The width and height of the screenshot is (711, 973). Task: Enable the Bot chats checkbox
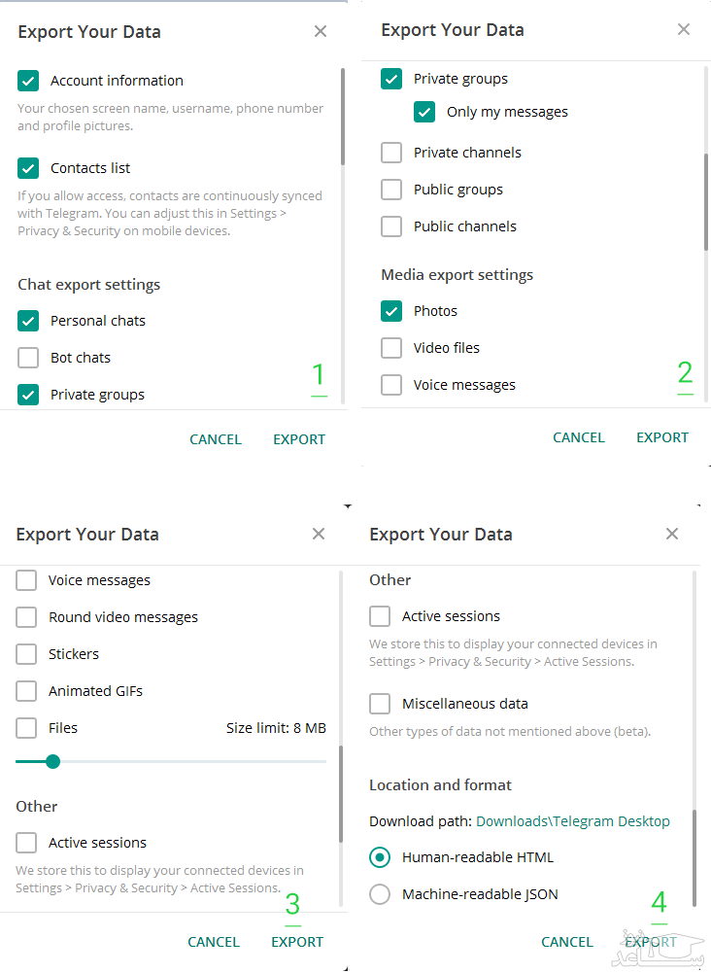coord(28,358)
